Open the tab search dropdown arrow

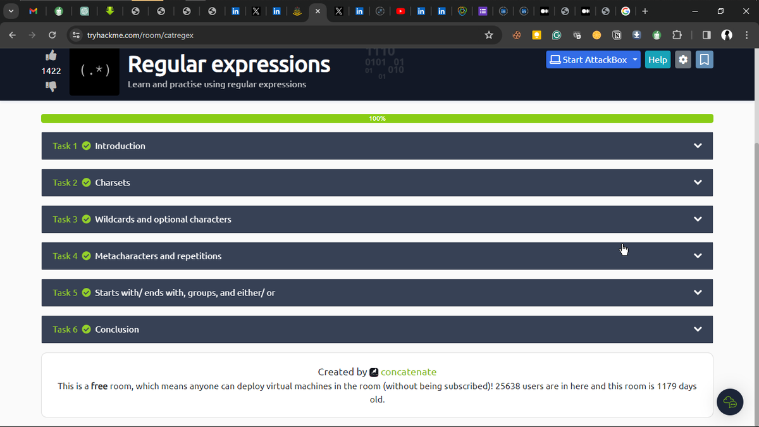(x=12, y=11)
